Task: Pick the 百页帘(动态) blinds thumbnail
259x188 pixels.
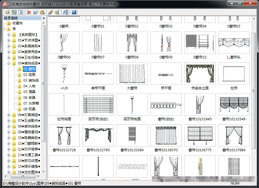Action: (x=98, y=105)
